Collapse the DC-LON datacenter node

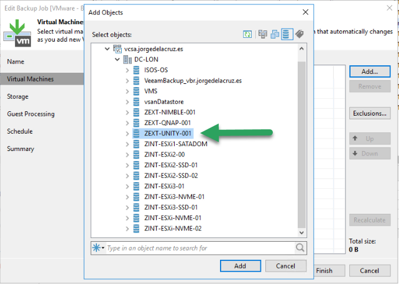click(x=117, y=60)
